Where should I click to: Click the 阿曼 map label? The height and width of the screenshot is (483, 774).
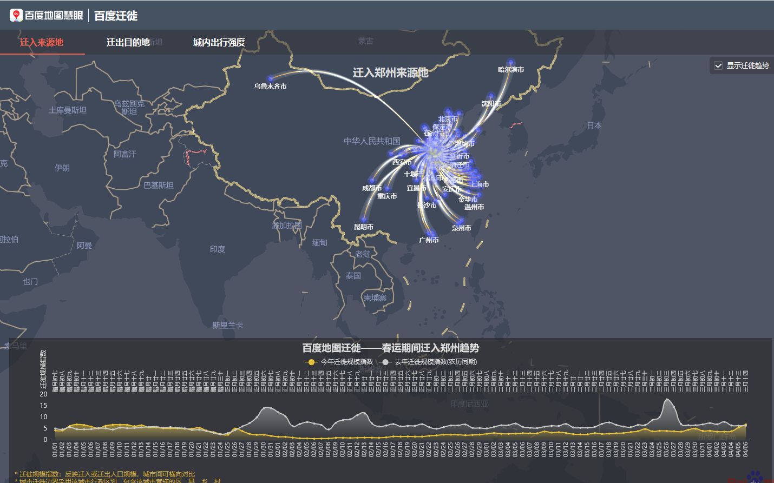(x=84, y=245)
